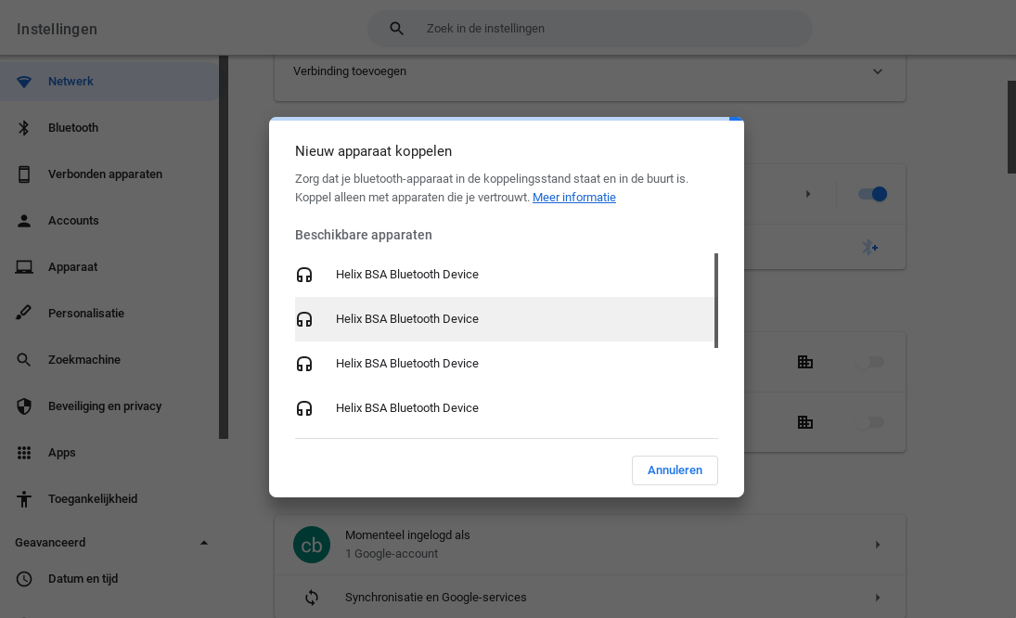Click the search magnifier icon in top bar
Image resolution: width=1016 pixels, height=618 pixels.
point(396,29)
